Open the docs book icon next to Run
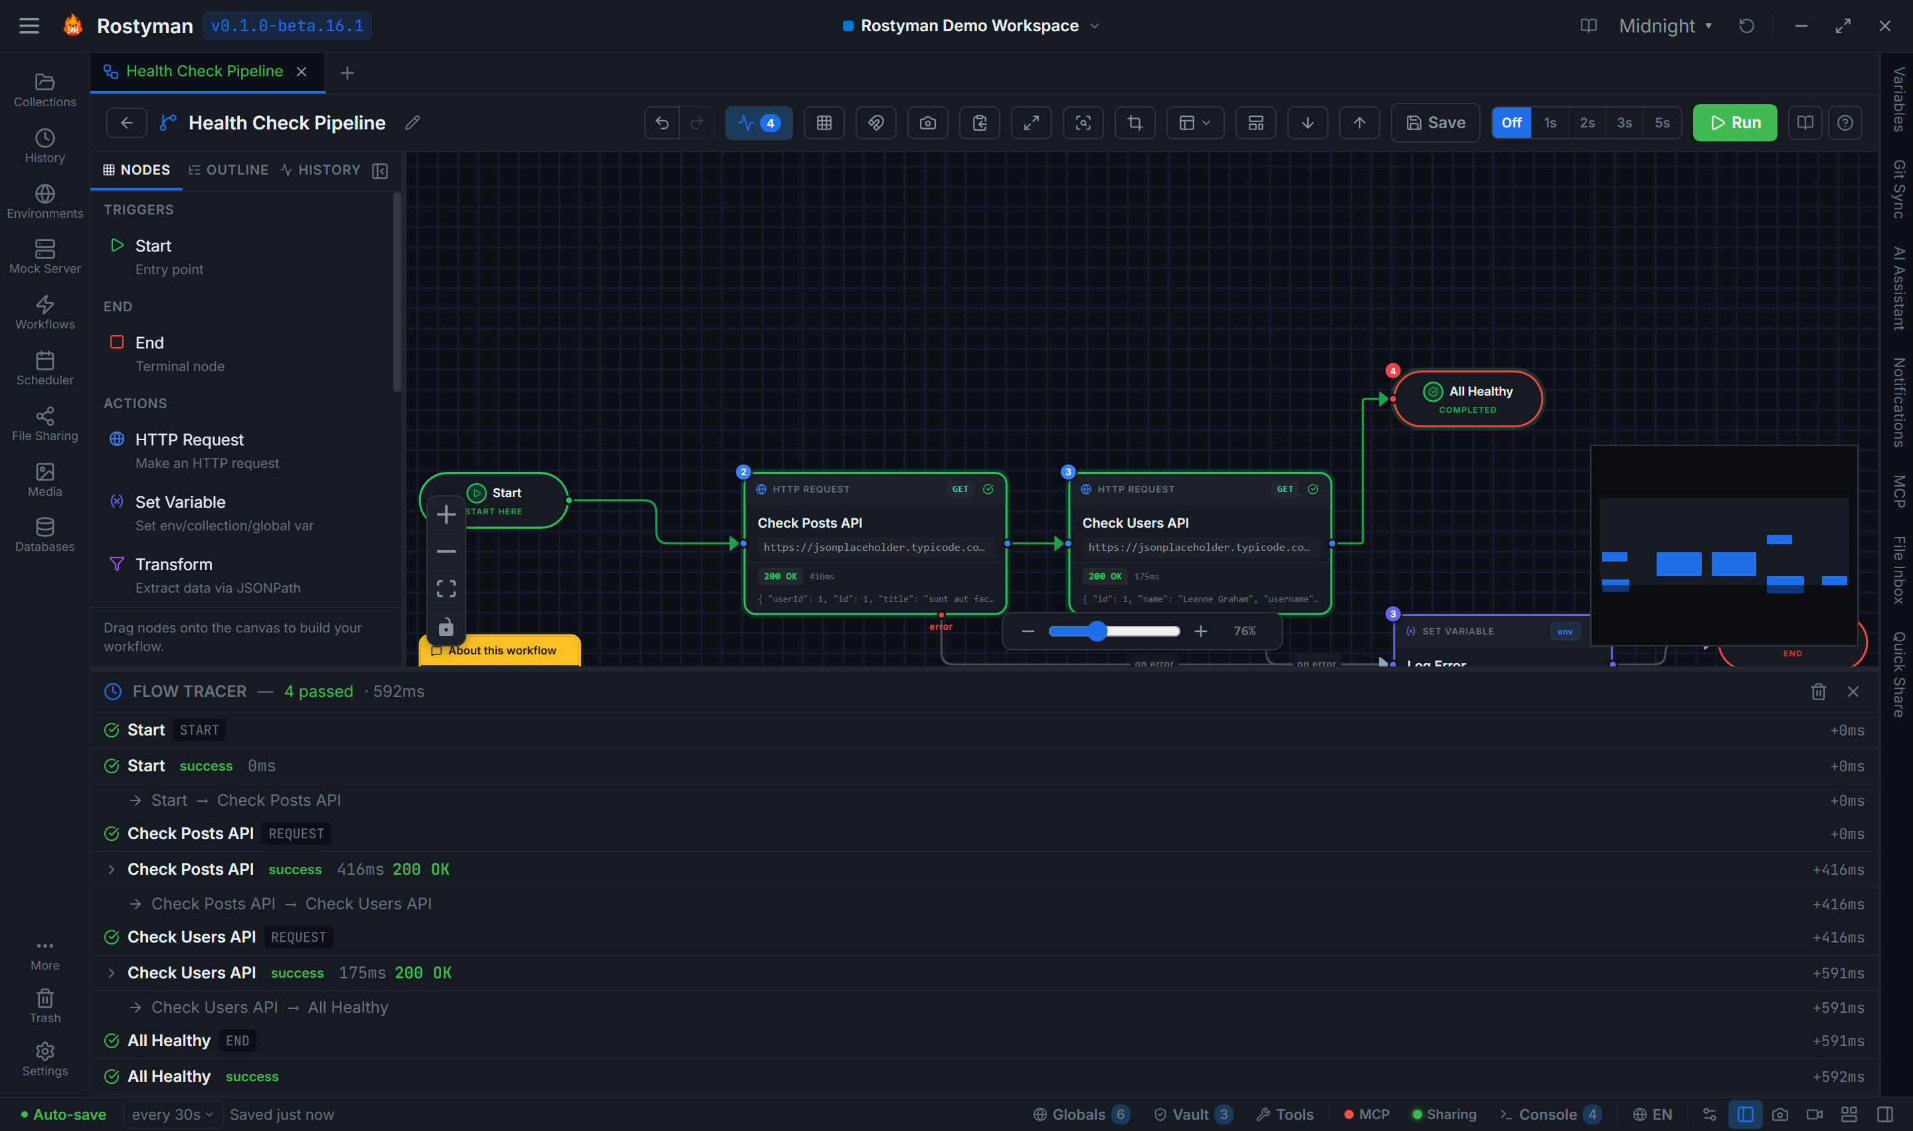This screenshot has width=1913, height=1131. (x=1805, y=123)
